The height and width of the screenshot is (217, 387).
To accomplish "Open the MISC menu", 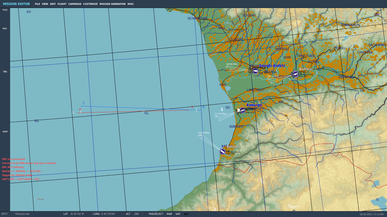I will coord(130,4).
